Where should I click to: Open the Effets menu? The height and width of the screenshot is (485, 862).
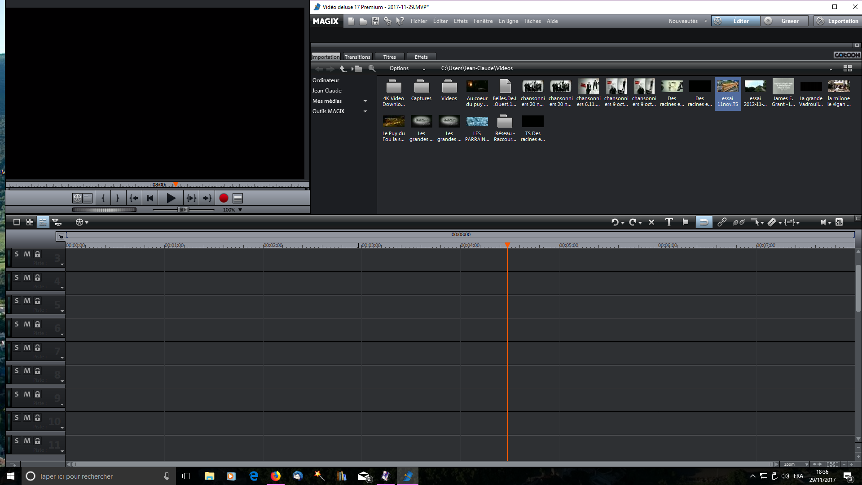pyautogui.click(x=461, y=21)
